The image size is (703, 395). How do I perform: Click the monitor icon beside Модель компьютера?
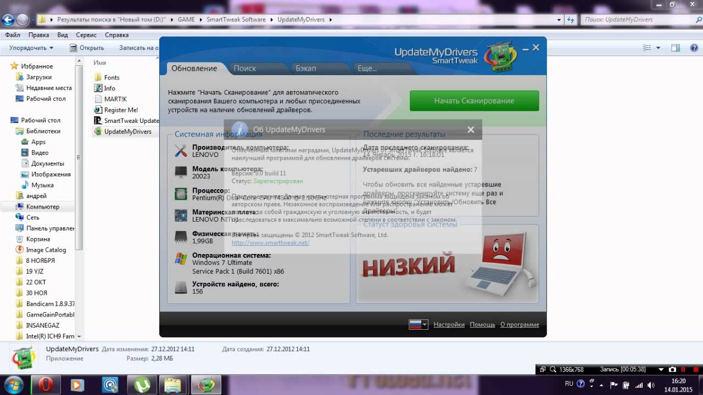pos(181,172)
